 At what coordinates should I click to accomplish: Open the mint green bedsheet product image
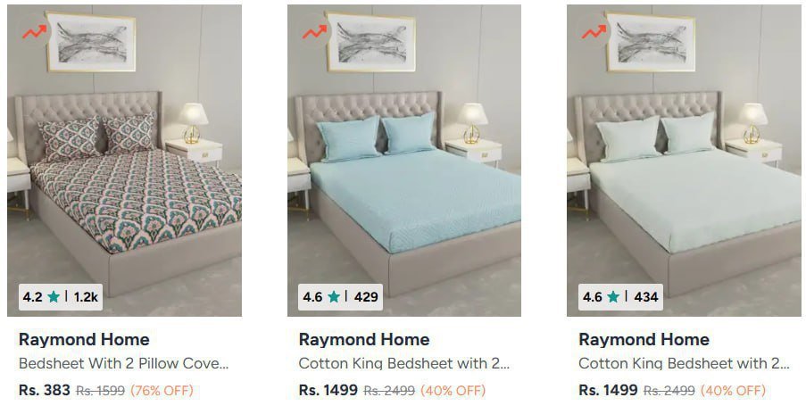tap(685, 161)
